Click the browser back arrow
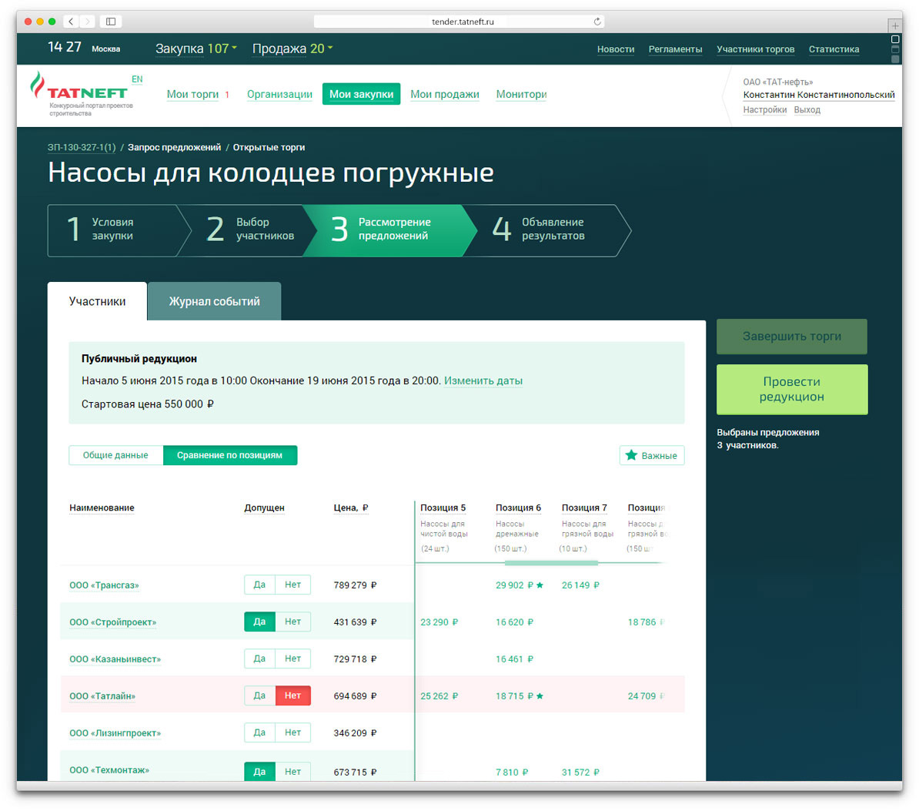919x811 pixels. [x=71, y=22]
